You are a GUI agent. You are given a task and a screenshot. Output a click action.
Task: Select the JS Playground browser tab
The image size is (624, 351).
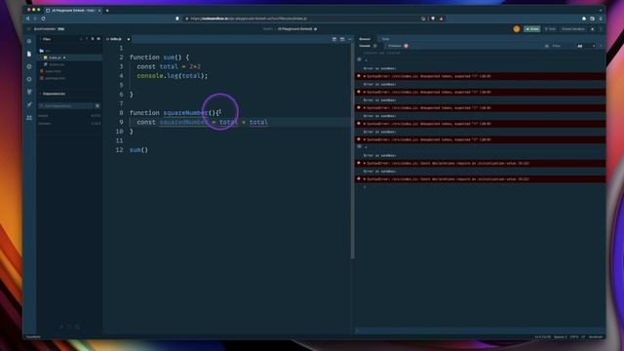(73, 11)
